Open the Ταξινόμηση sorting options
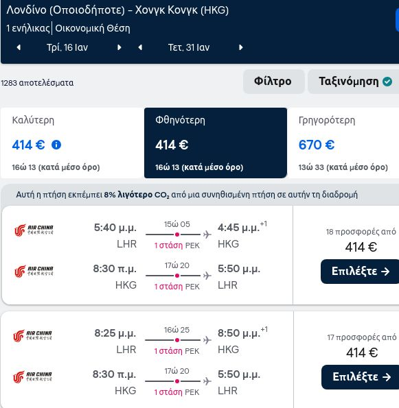Viewport: 399px width, 408px height. (354, 82)
